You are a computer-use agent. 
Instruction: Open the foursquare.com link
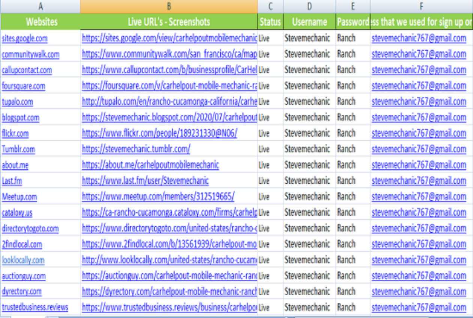click(24, 86)
